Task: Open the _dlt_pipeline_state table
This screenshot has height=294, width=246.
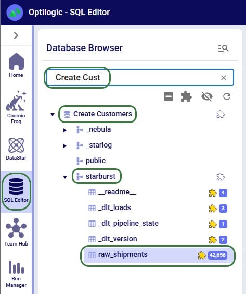Action: coord(128,223)
